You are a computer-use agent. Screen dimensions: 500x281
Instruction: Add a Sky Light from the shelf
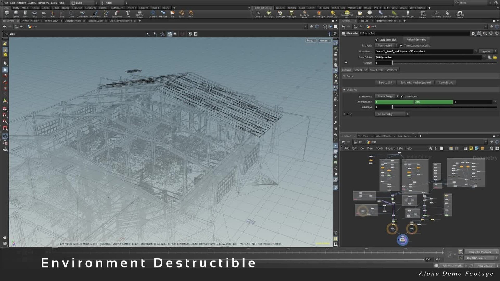pyautogui.click(x=360, y=14)
